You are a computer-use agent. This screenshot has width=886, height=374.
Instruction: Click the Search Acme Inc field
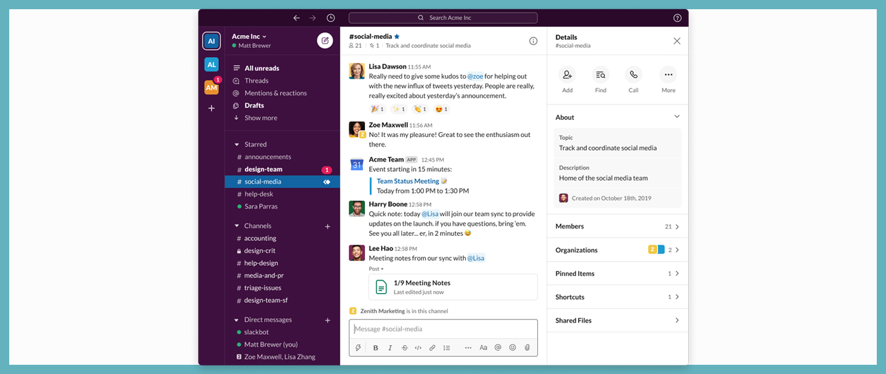pyautogui.click(x=443, y=18)
